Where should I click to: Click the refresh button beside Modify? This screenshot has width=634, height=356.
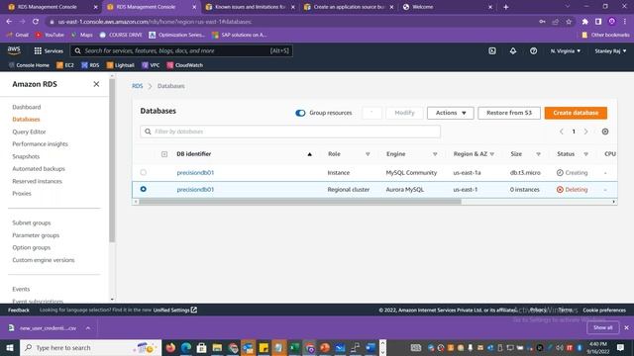click(x=371, y=113)
